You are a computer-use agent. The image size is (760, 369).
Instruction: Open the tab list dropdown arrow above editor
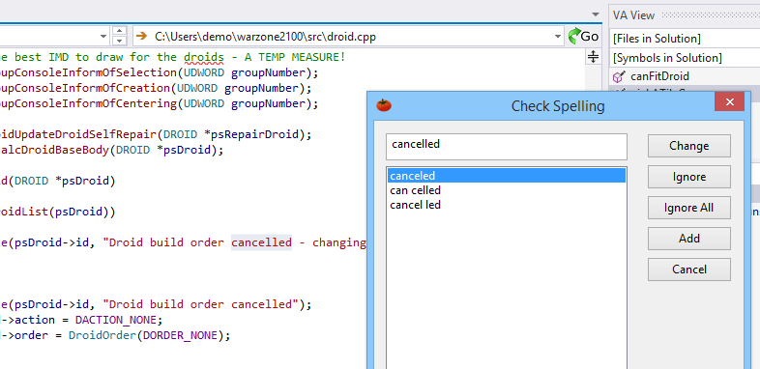pos(596,14)
